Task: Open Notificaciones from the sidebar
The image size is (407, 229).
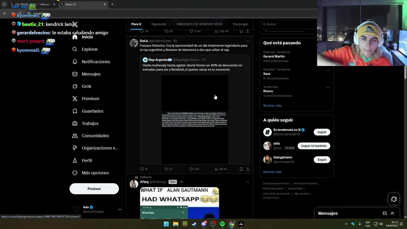Action: point(91,62)
